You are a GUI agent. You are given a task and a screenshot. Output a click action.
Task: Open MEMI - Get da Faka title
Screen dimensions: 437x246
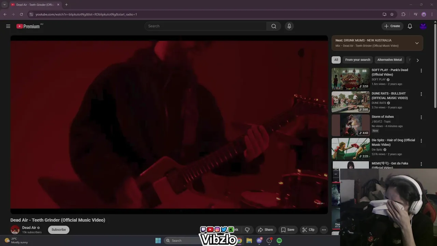coord(390,165)
